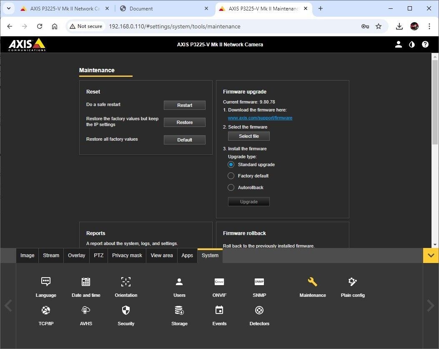The width and height of the screenshot is (439, 349).
Task: Select the System settings tab
Action: tap(210, 255)
